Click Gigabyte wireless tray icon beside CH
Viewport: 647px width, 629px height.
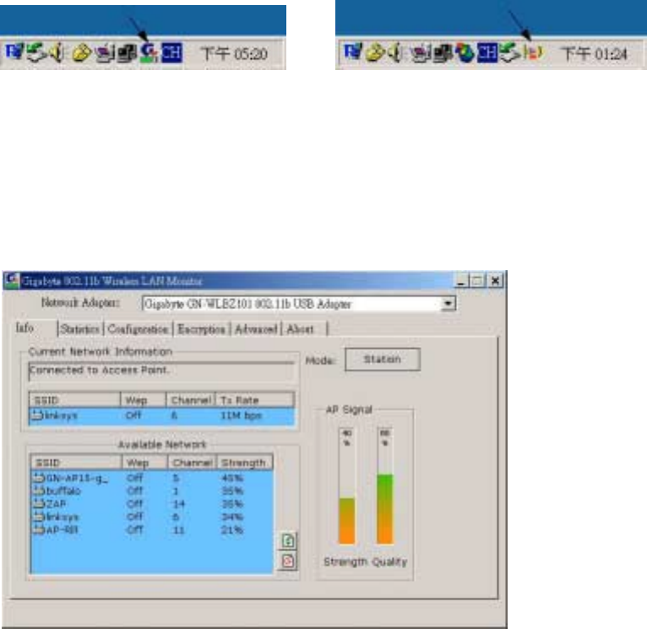tap(149, 53)
